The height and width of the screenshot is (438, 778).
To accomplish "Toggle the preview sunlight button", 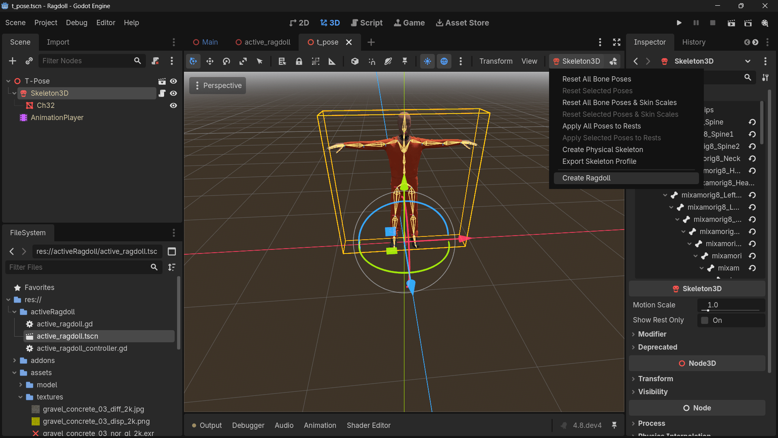I will point(427,61).
